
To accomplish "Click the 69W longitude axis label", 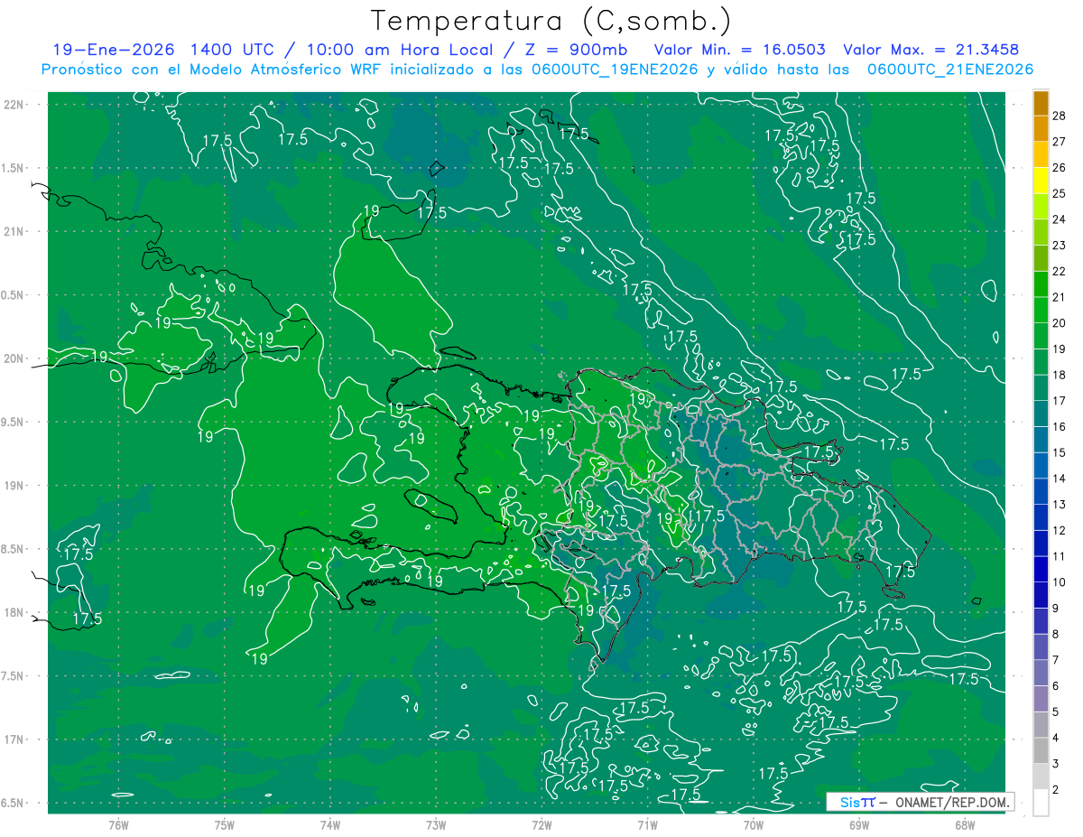I will coord(858,824).
